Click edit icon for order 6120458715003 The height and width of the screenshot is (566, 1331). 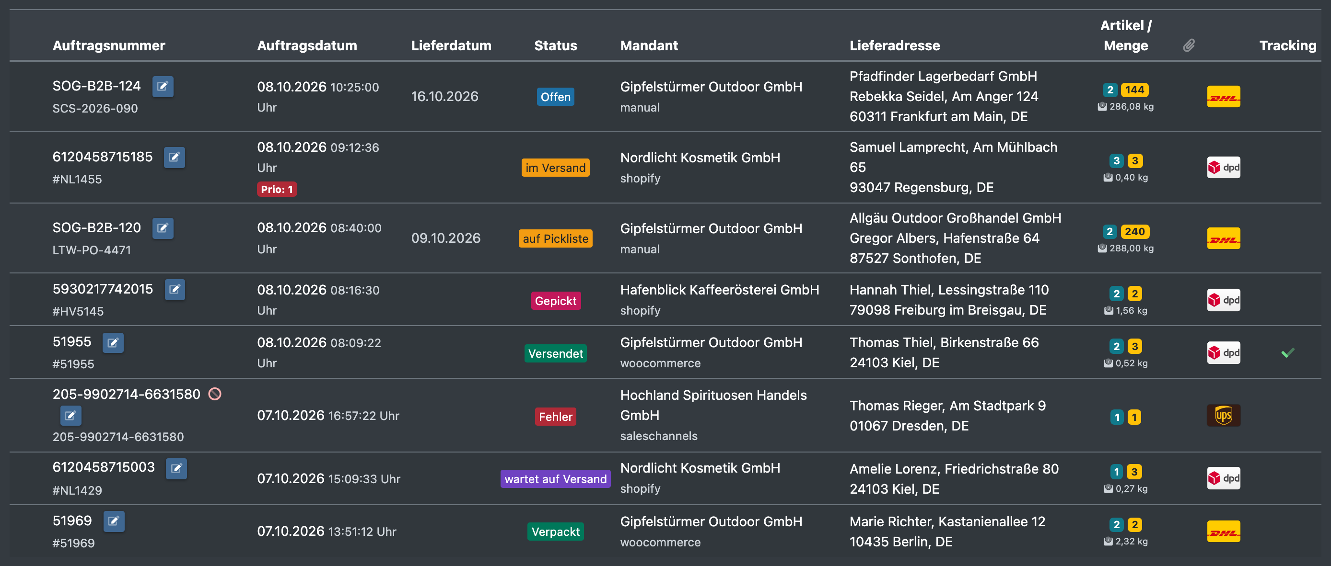176,468
